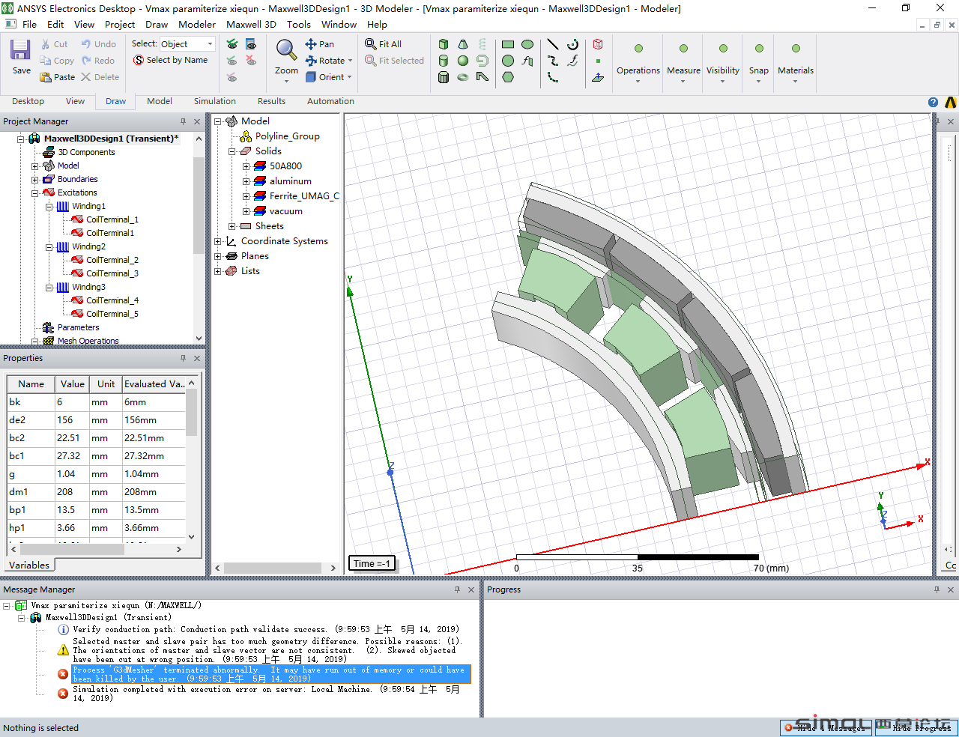Image resolution: width=959 pixels, height=737 pixels.
Task: Draw a cone solid primitive
Action: pos(463,44)
